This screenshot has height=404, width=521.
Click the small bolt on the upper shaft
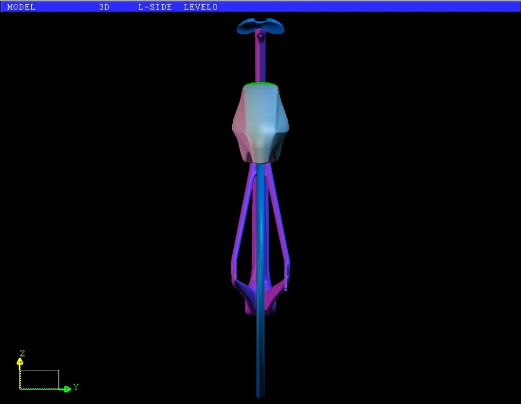point(260,37)
